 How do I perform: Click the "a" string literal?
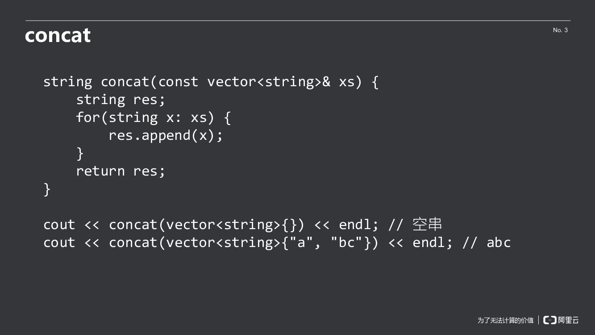coord(302,243)
